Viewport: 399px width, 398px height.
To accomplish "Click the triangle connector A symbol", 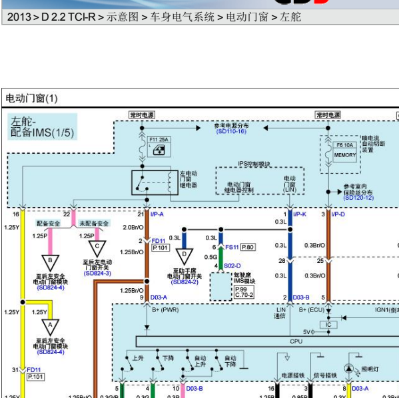I will click(x=50, y=327).
